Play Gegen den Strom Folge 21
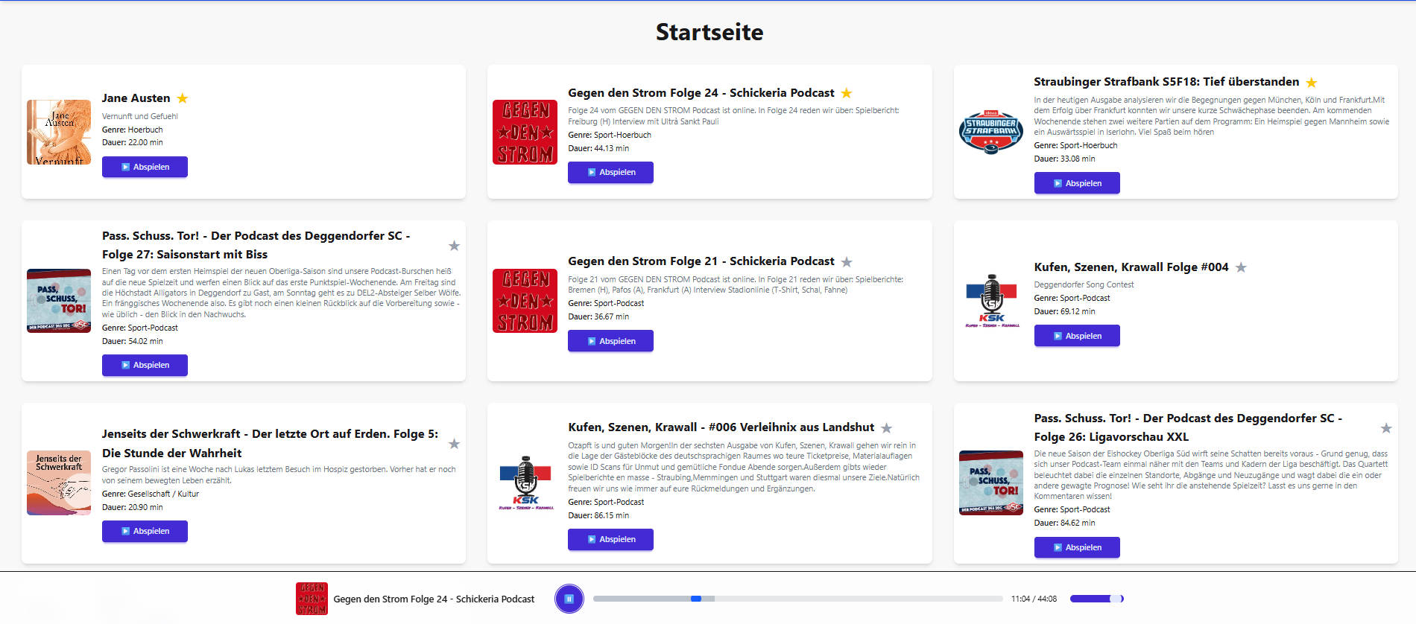Image resolution: width=1416 pixels, height=624 pixels. (x=610, y=341)
